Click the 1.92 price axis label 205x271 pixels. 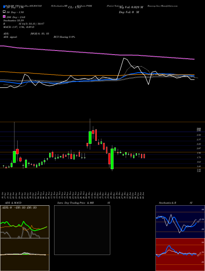199,153
